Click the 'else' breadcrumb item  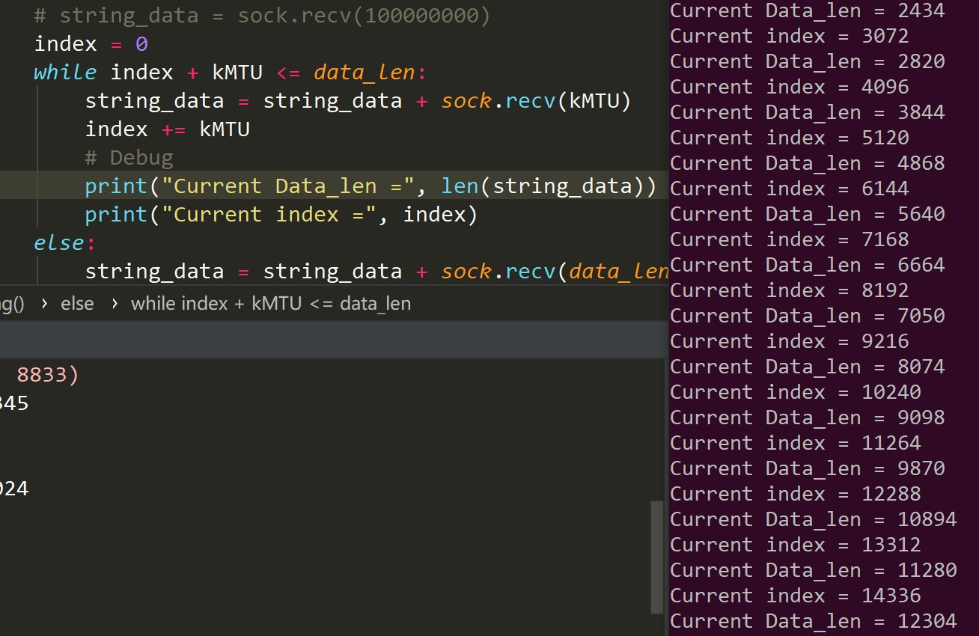pyautogui.click(x=77, y=304)
